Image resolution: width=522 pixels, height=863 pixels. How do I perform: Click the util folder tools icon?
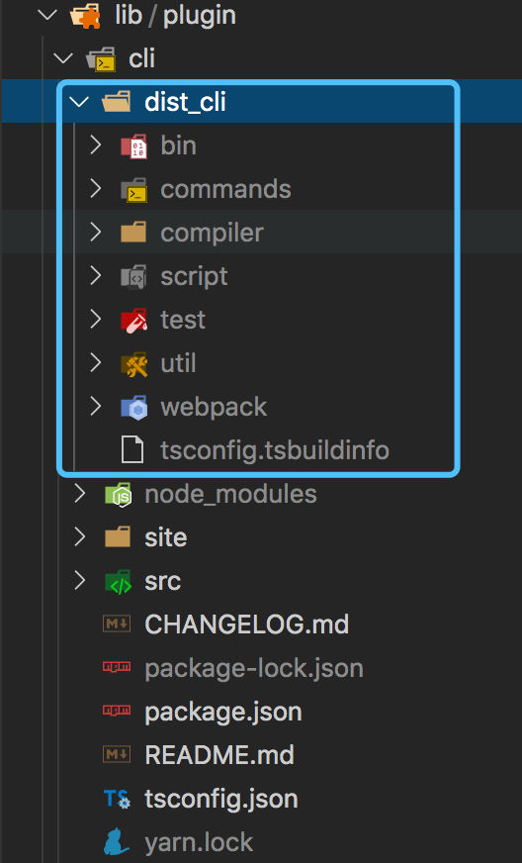133,364
